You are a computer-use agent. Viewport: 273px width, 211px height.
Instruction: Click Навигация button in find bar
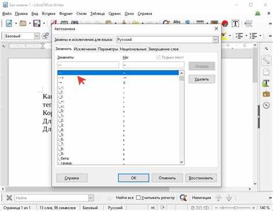pyautogui.click(x=202, y=198)
